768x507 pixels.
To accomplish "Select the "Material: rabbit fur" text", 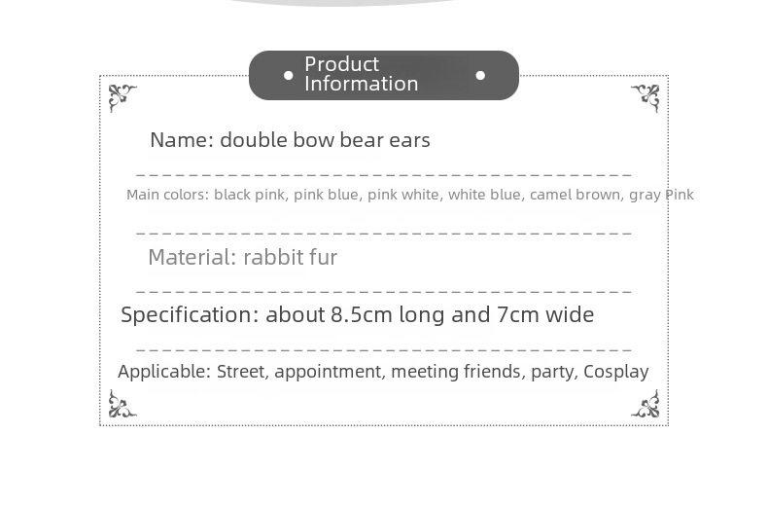I will [x=242, y=258].
